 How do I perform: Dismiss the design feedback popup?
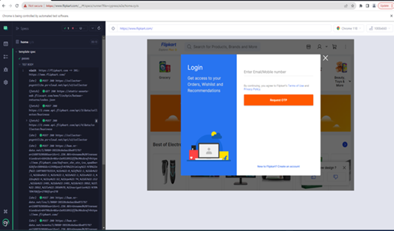(x=344, y=168)
